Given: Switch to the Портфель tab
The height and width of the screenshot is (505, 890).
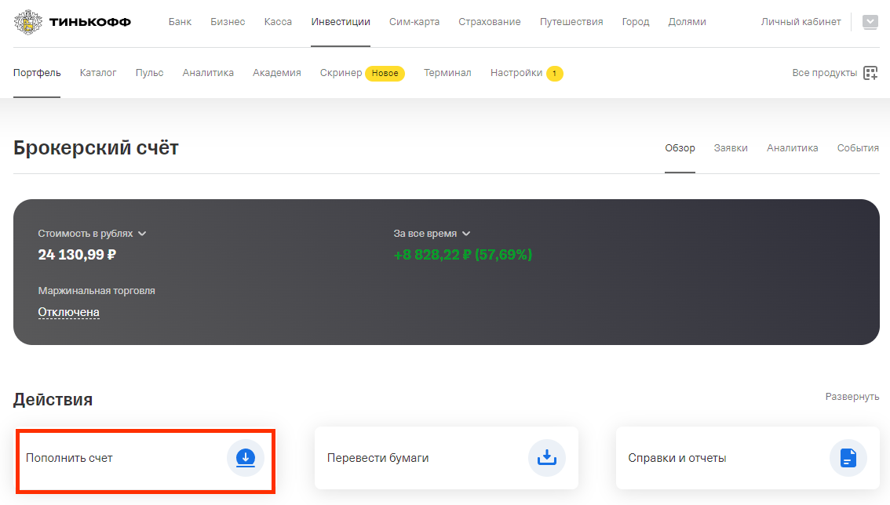Looking at the screenshot, I should coord(37,73).
